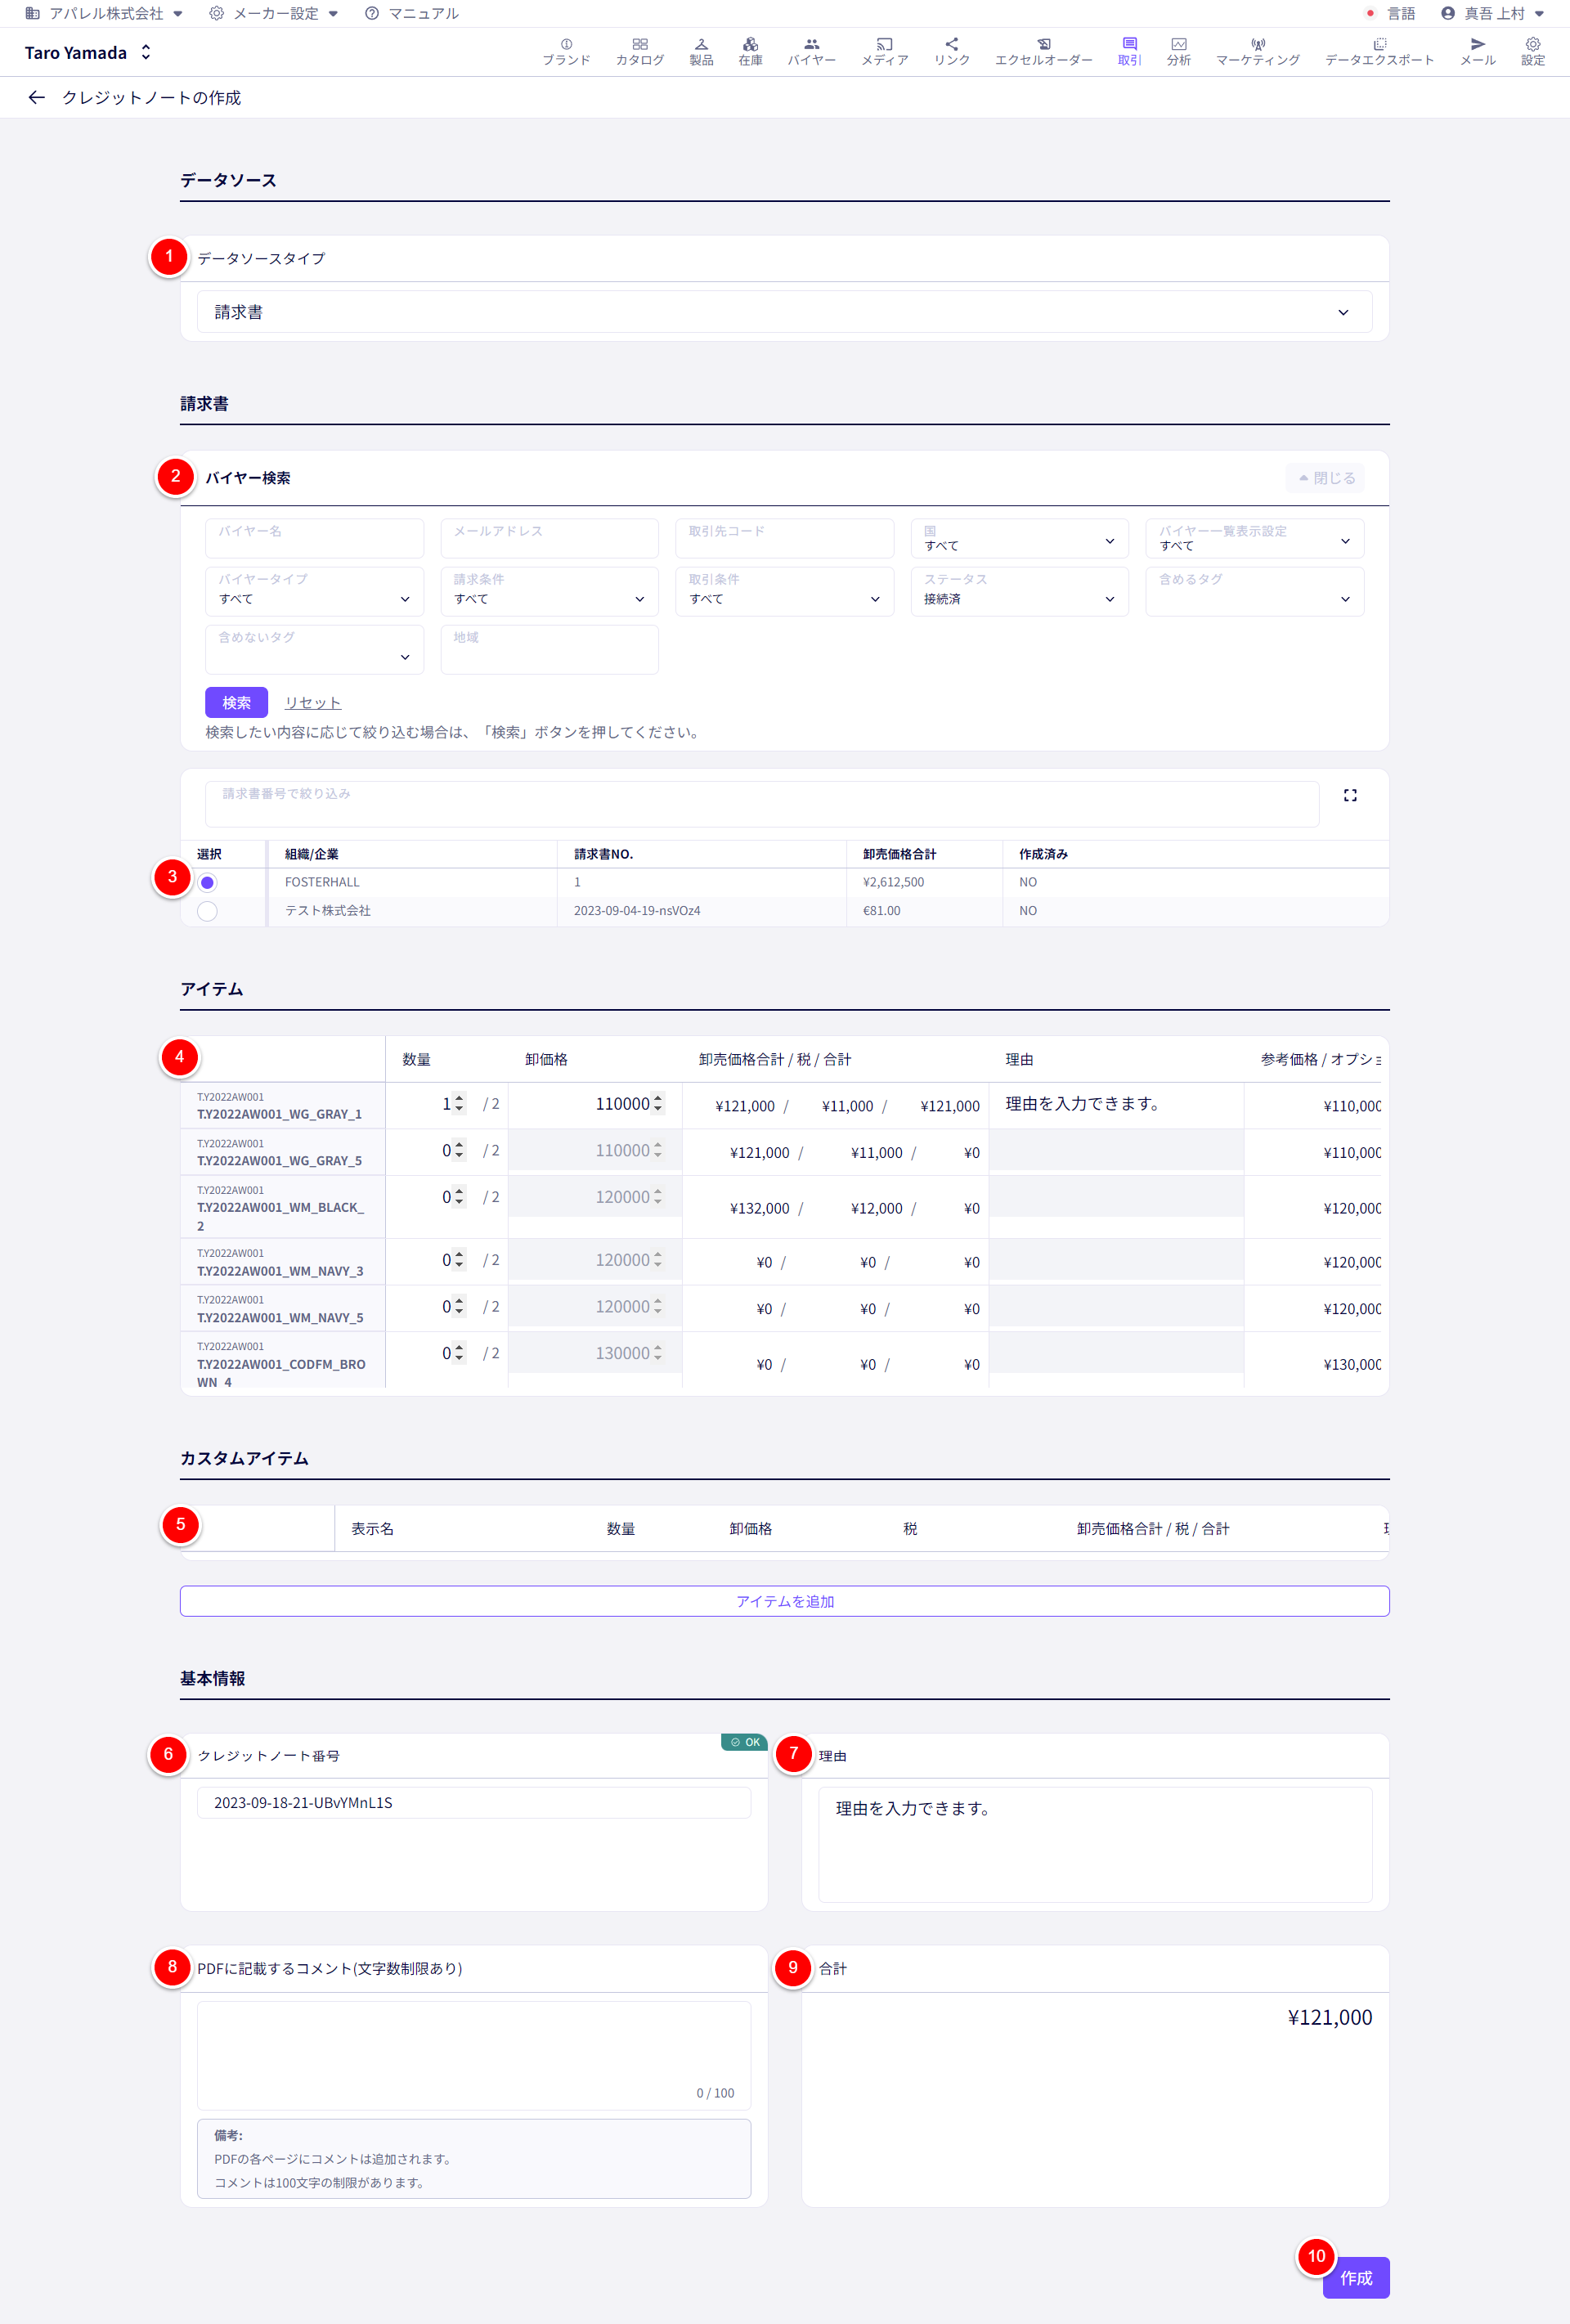Collapse buyer search with 閉じる button

coord(1325,478)
